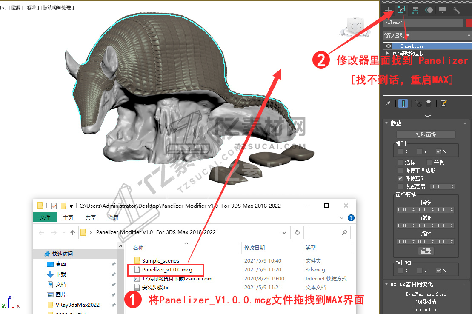This screenshot has width=472, height=314.
Task: Sort files by 名称 column
Action: coord(138,248)
